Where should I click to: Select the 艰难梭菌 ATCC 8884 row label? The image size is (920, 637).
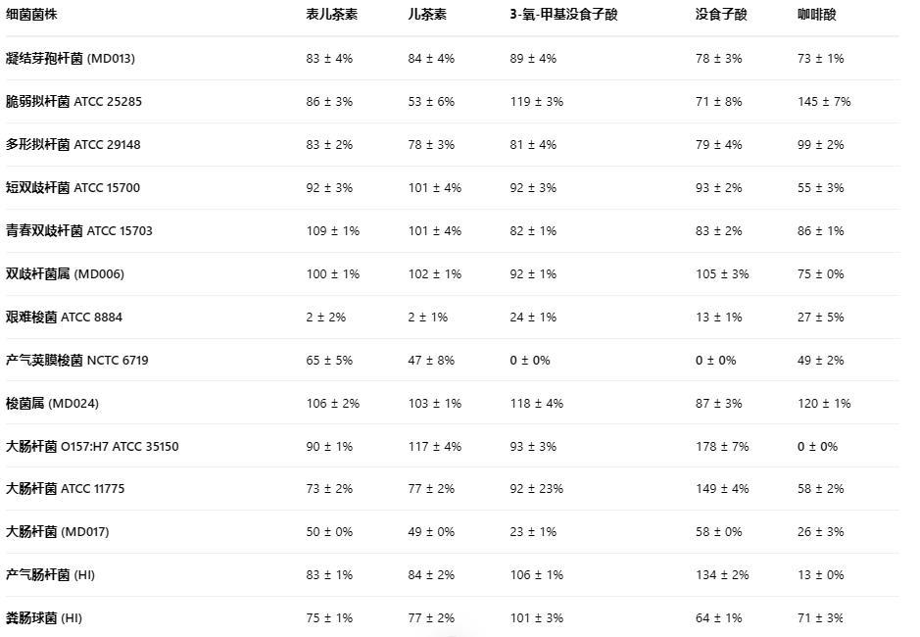tap(64, 318)
